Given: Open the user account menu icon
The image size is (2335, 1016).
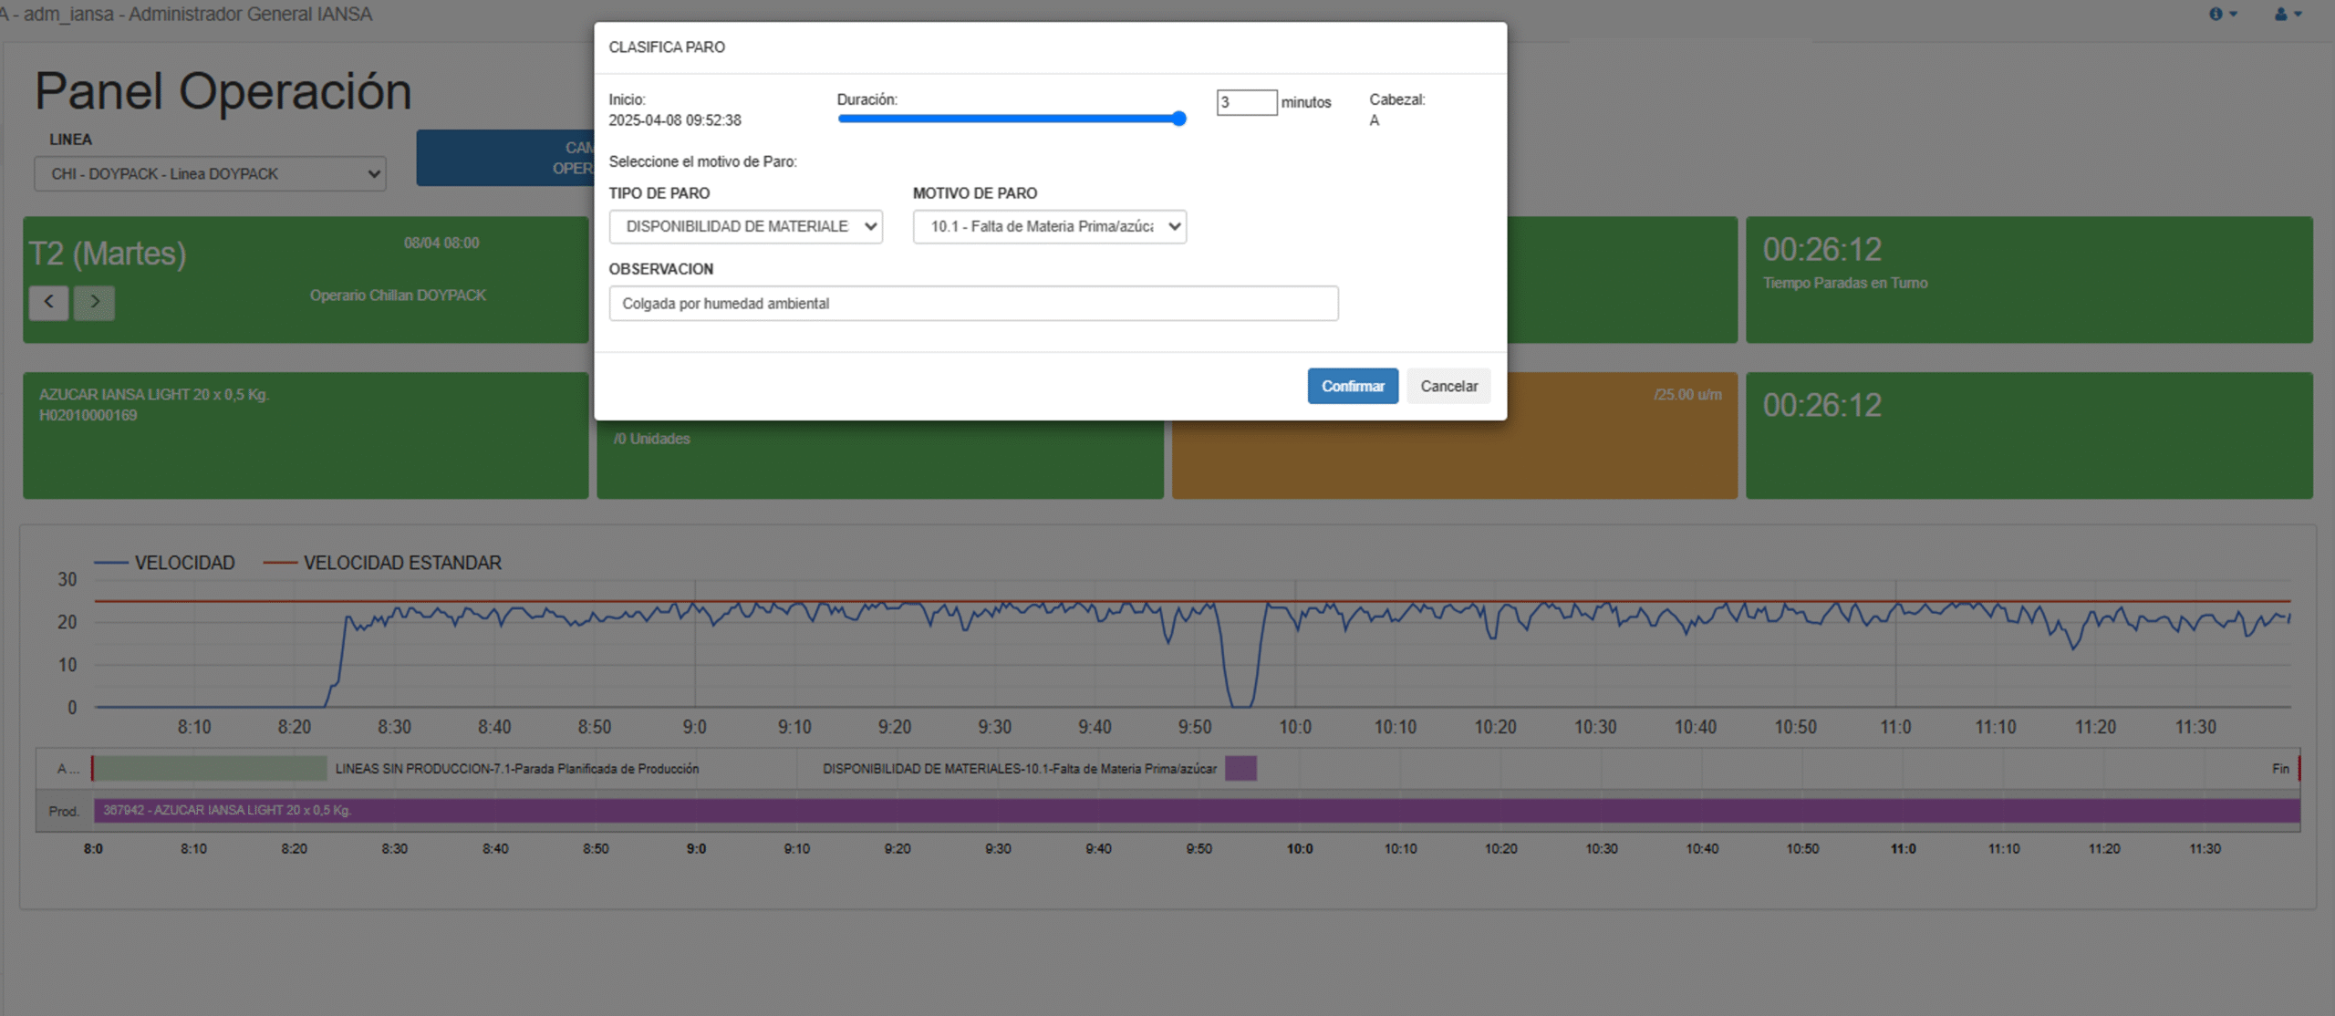Looking at the screenshot, I should (2280, 14).
